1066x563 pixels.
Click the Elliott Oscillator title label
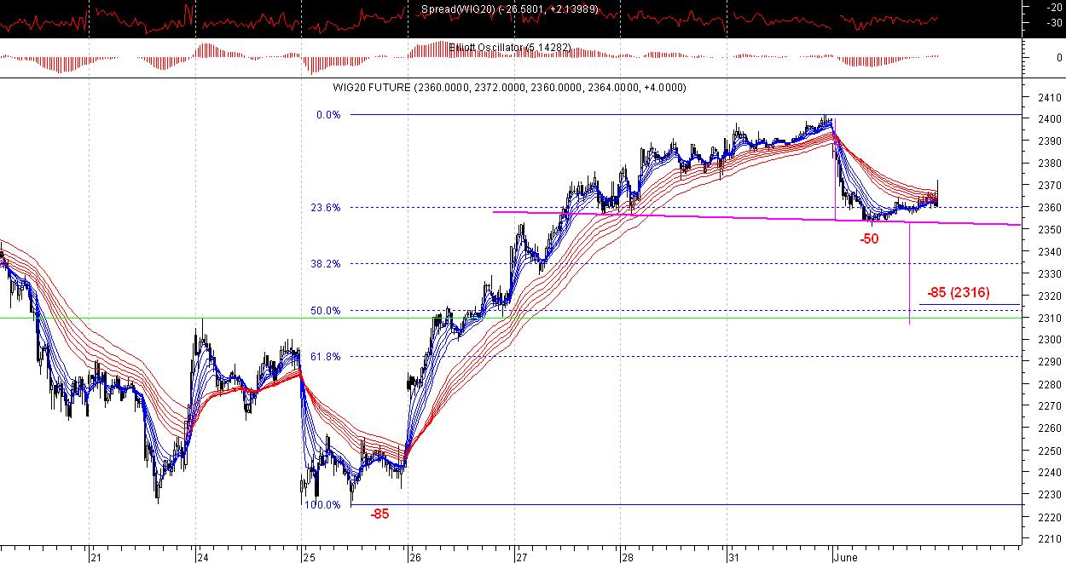click(x=510, y=48)
